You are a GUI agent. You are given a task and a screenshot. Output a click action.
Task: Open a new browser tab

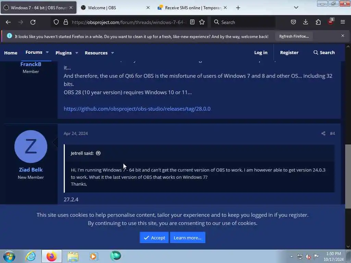click(x=238, y=8)
